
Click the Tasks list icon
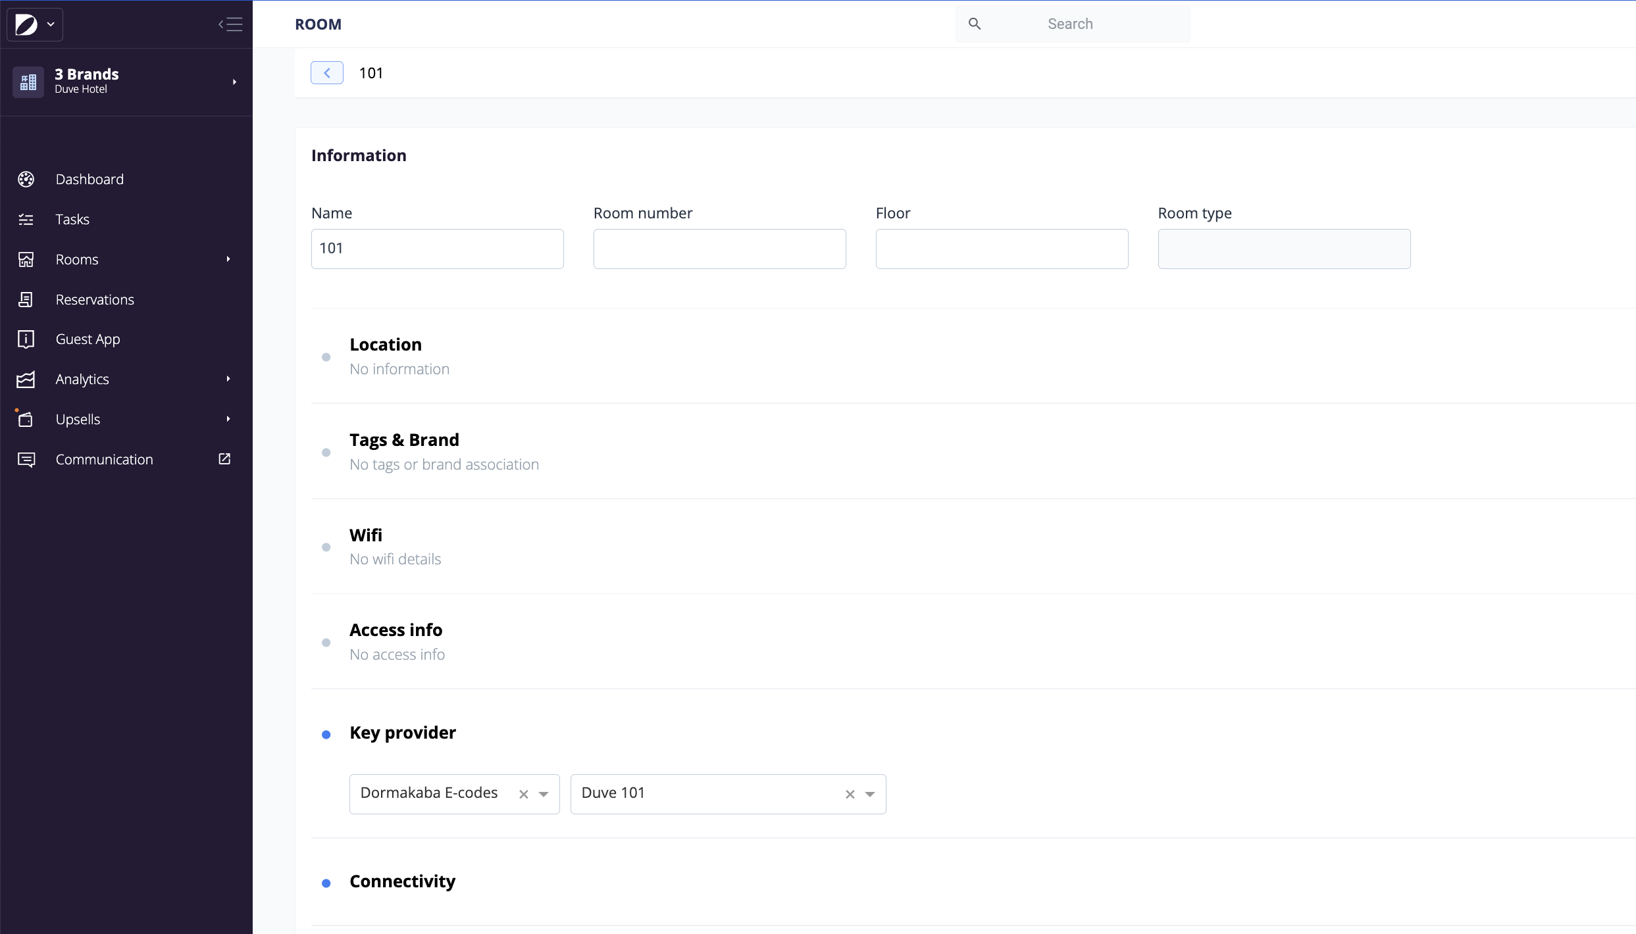(x=26, y=219)
